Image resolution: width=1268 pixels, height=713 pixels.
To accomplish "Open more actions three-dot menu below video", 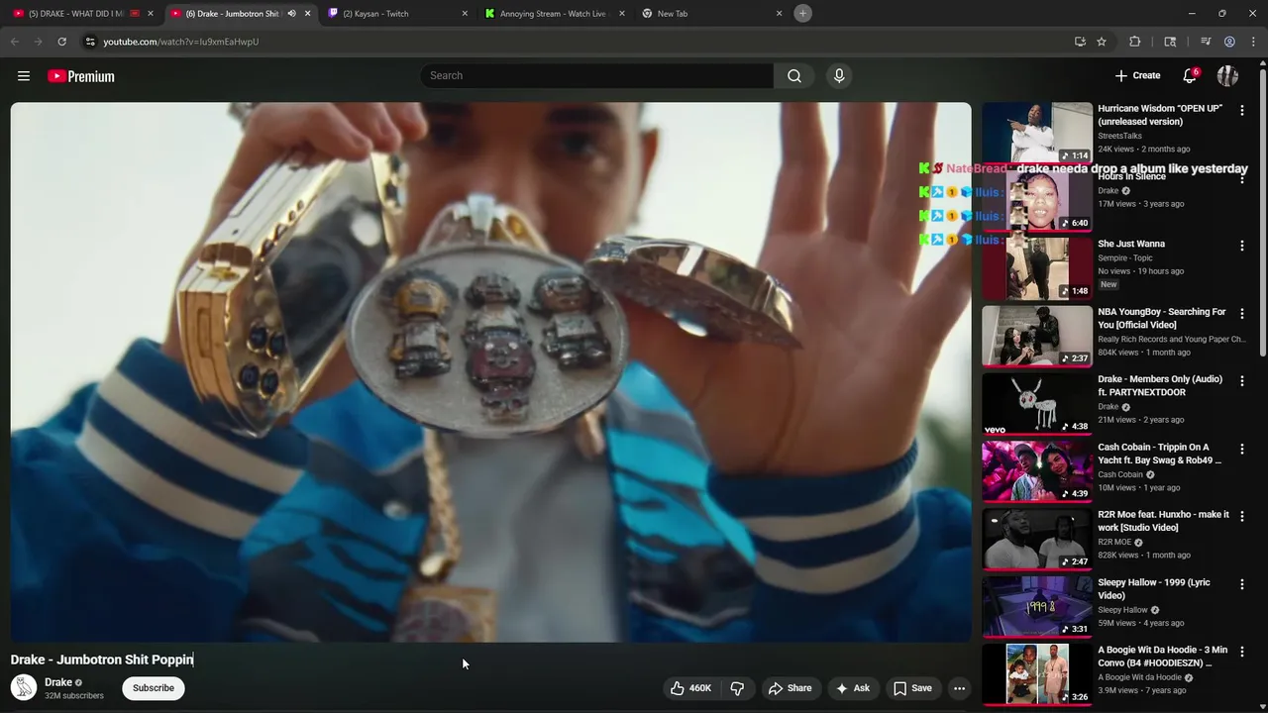I will pos(959,688).
